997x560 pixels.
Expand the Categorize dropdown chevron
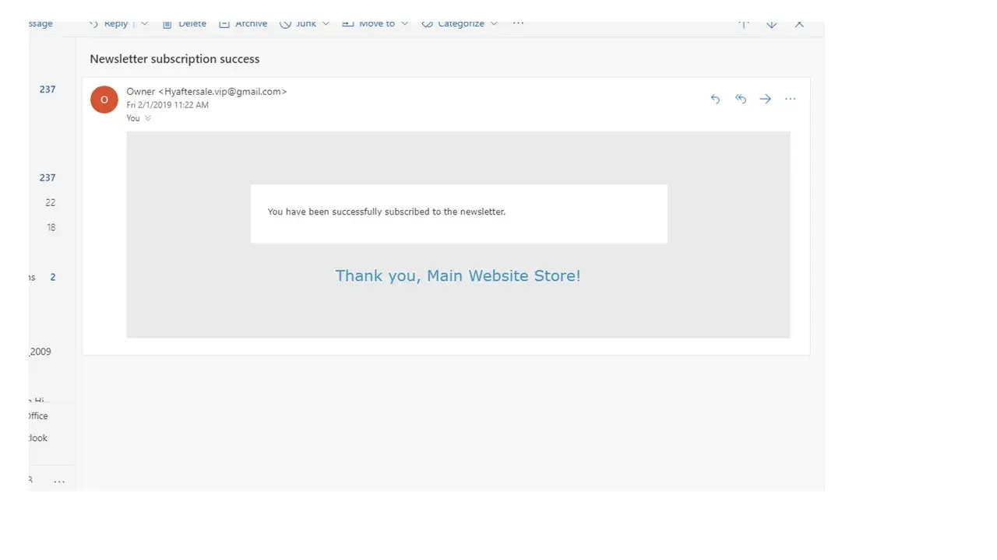(x=494, y=23)
